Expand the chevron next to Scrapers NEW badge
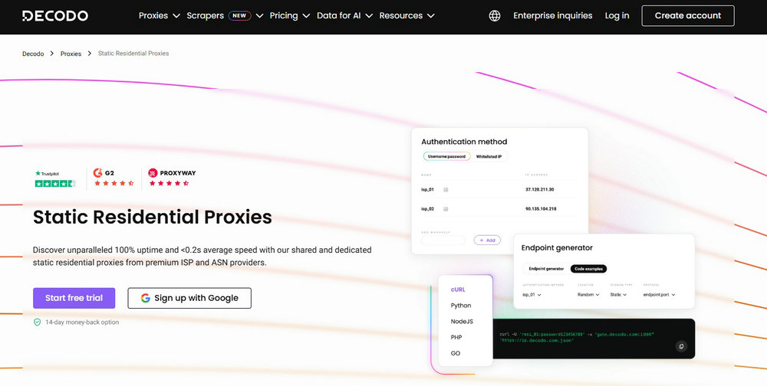 point(260,16)
